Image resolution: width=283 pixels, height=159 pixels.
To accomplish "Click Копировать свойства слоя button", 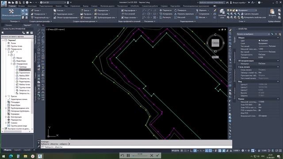I will coord(253,18).
